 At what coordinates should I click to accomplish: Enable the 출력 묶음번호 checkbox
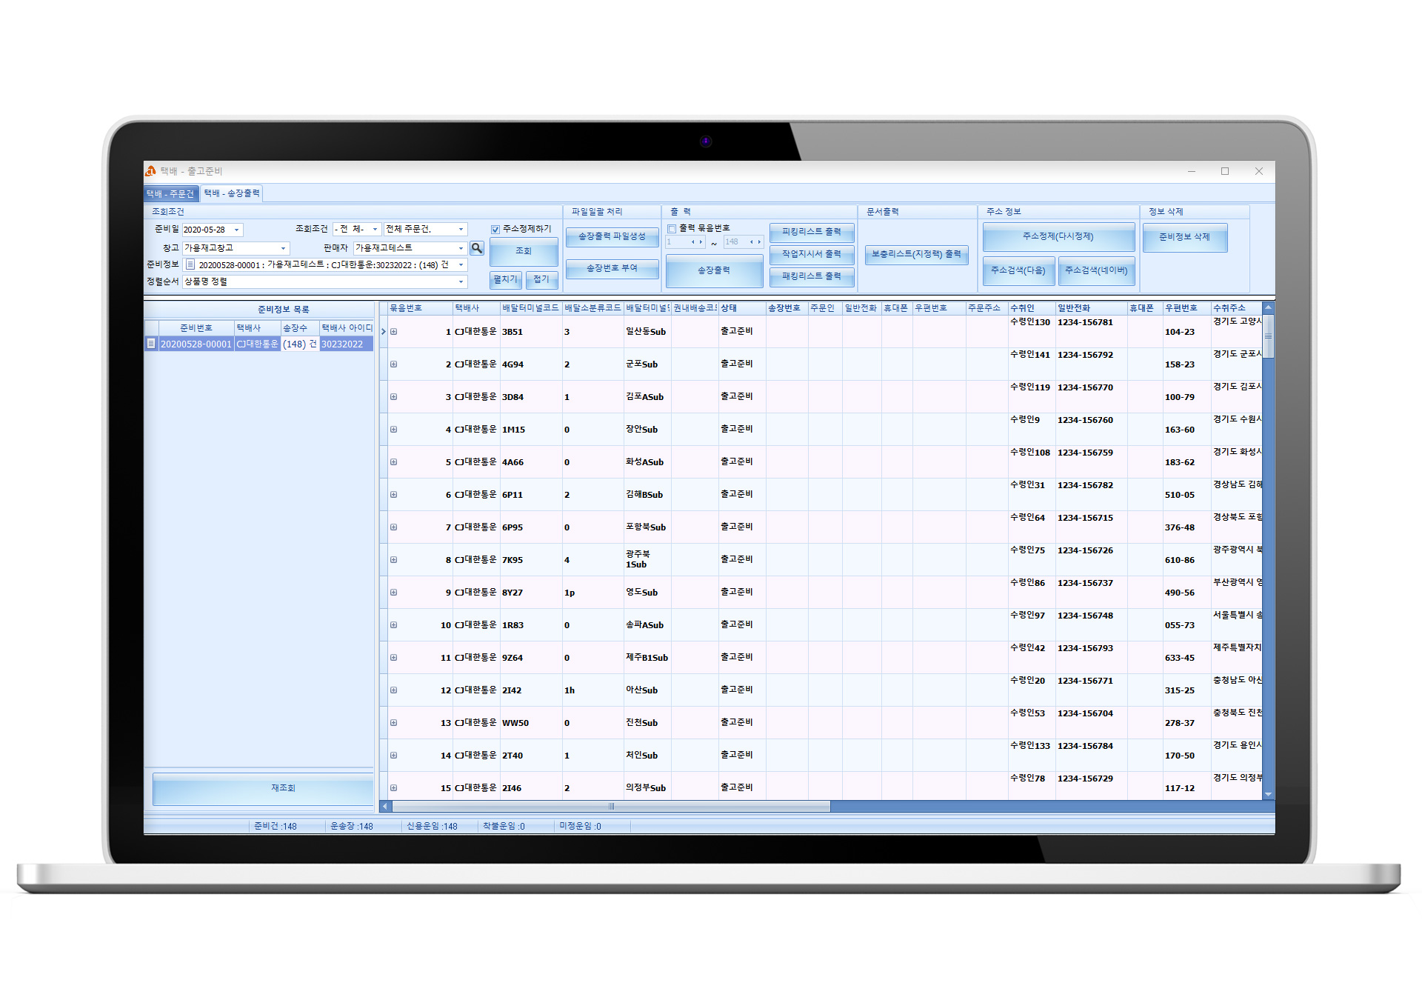(672, 229)
